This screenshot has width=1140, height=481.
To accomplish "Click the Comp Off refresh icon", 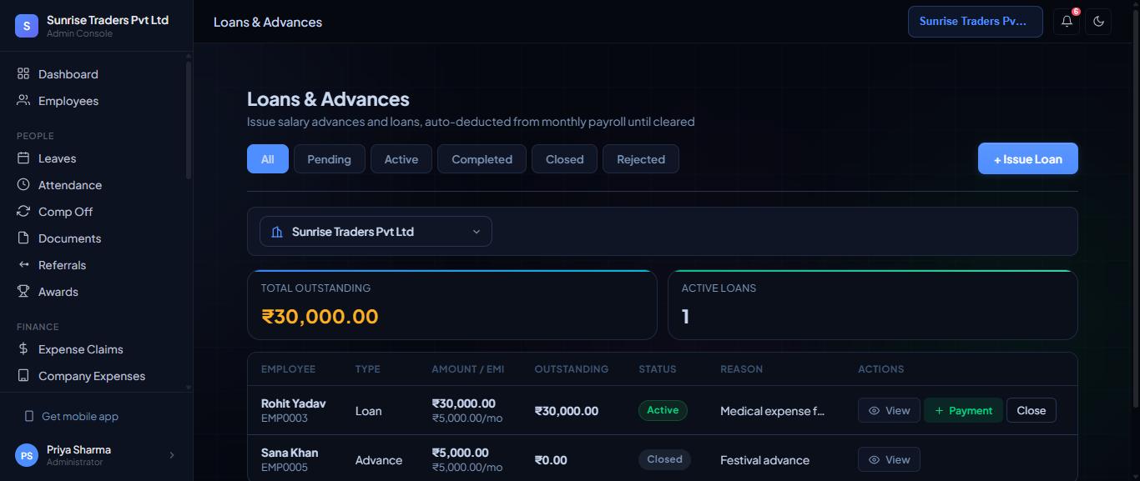I will pyautogui.click(x=23, y=212).
